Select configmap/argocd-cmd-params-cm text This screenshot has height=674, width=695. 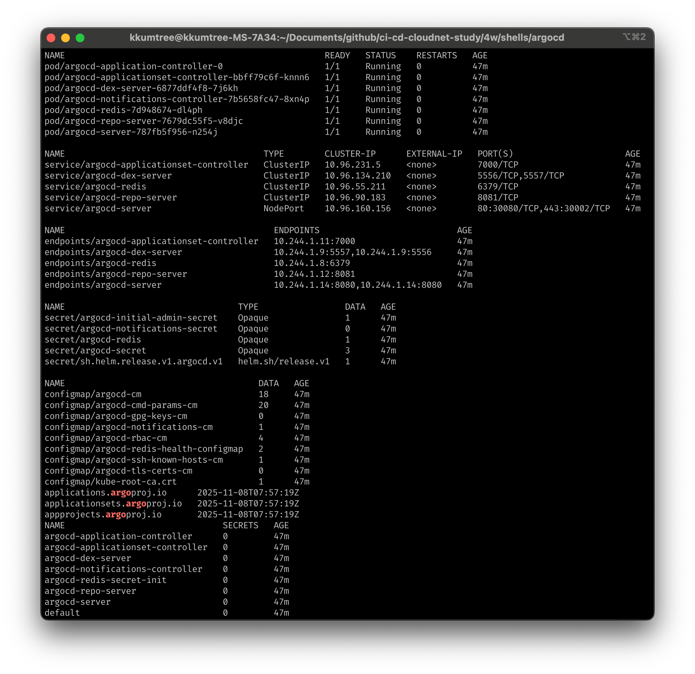121,405
